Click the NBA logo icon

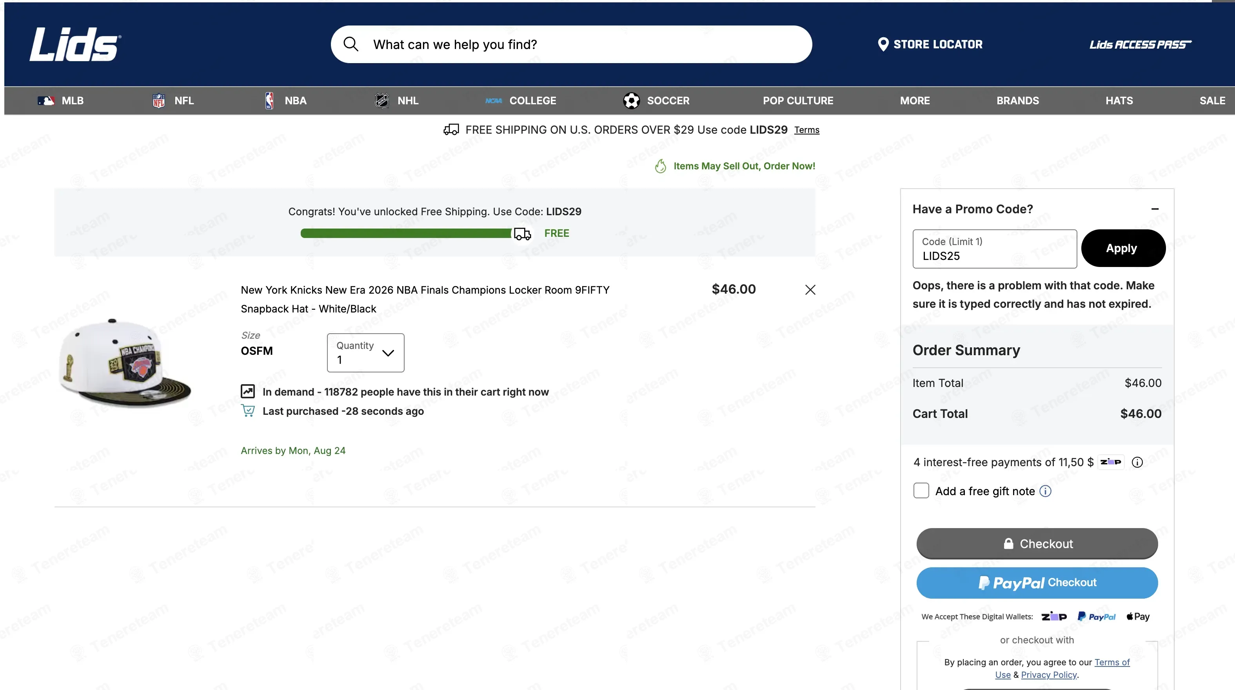pyautogui.click(x=269, y=101)
